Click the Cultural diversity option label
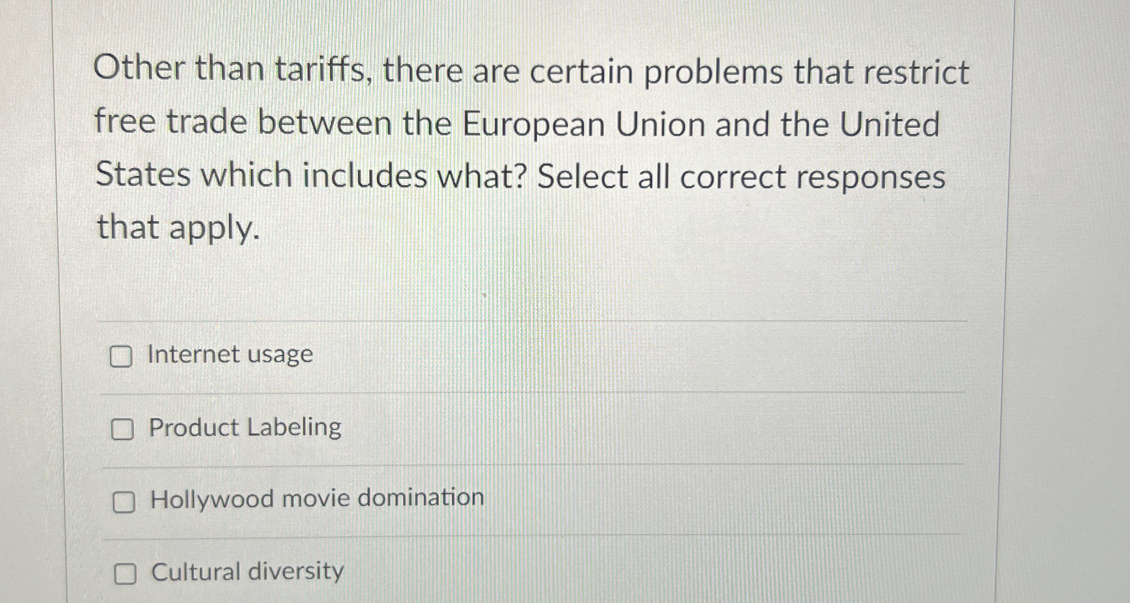1130x603 pixels. 246,572
